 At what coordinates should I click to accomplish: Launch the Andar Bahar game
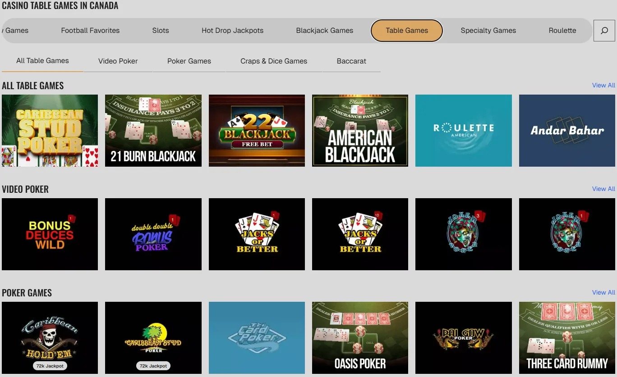(x=567, y=131)
